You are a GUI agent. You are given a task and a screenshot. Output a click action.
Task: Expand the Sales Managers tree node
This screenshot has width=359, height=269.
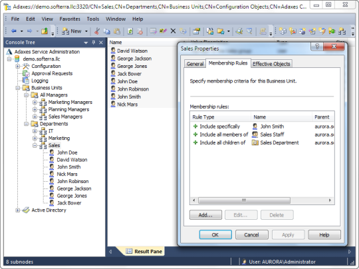35,117
